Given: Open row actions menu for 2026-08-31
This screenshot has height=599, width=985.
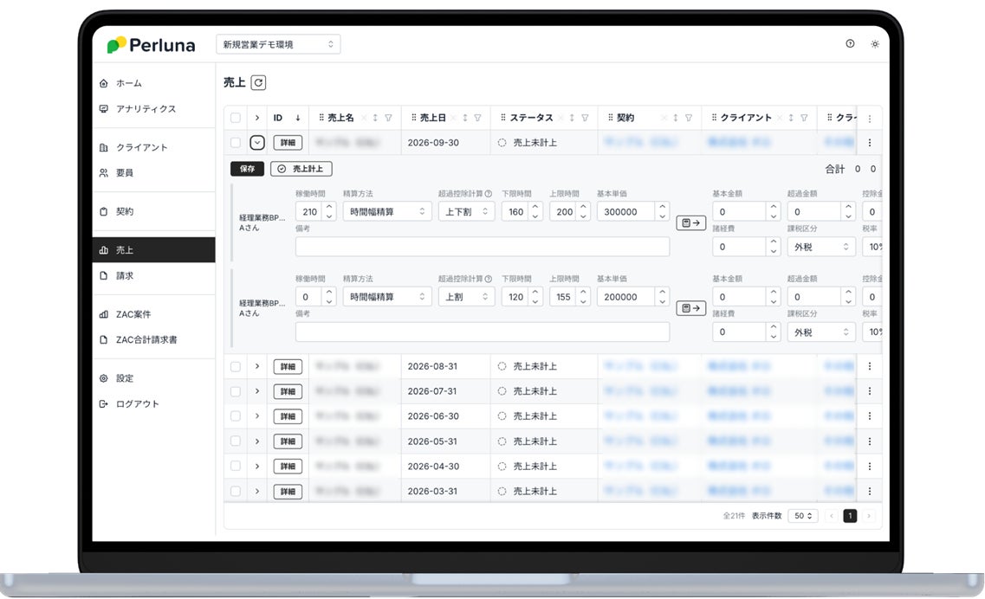Looking at the screenshot, I should tap(870, 366).
